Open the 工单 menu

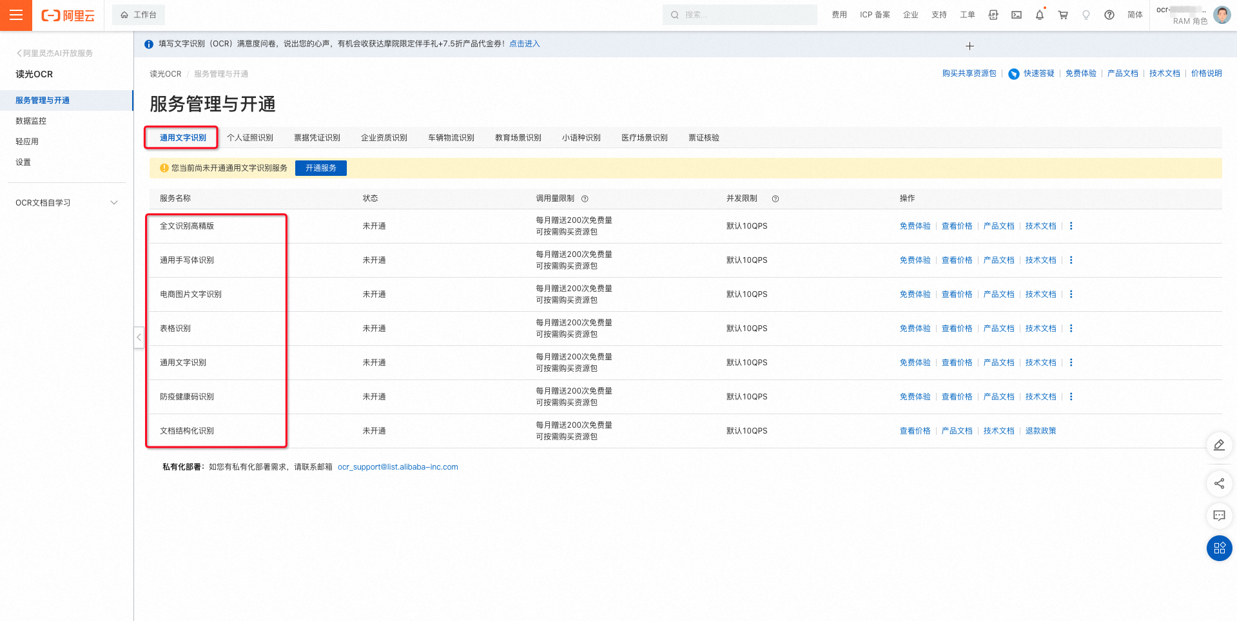(967, 15)
